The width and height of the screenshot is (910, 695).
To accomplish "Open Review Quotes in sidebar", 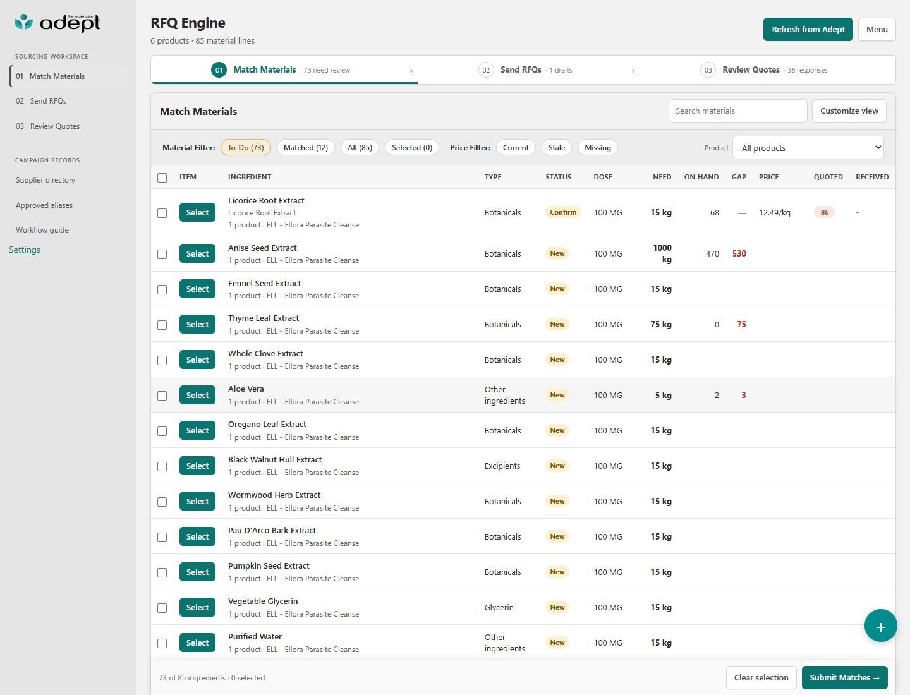I will (x=68, y=126).
